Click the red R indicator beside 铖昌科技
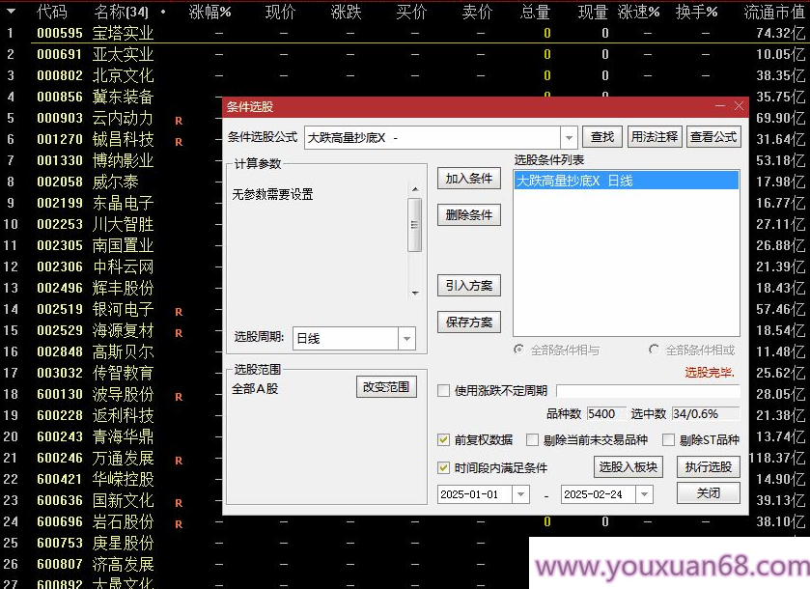 coord(178,139)
